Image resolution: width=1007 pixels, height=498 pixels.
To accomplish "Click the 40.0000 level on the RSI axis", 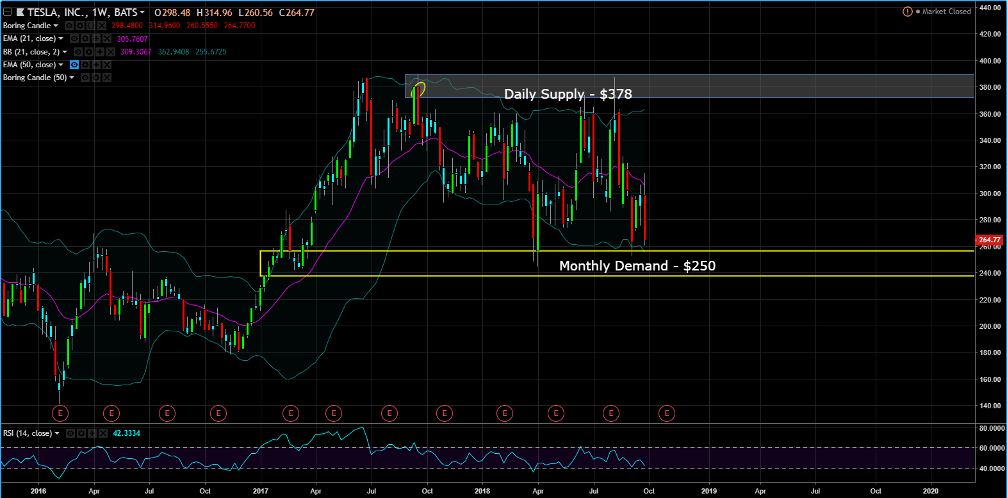I will [x=992, y=469].
